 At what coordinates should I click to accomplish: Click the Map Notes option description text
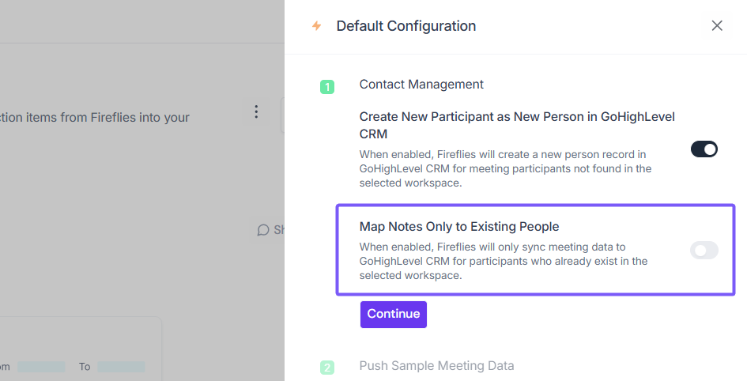[504, 262]
